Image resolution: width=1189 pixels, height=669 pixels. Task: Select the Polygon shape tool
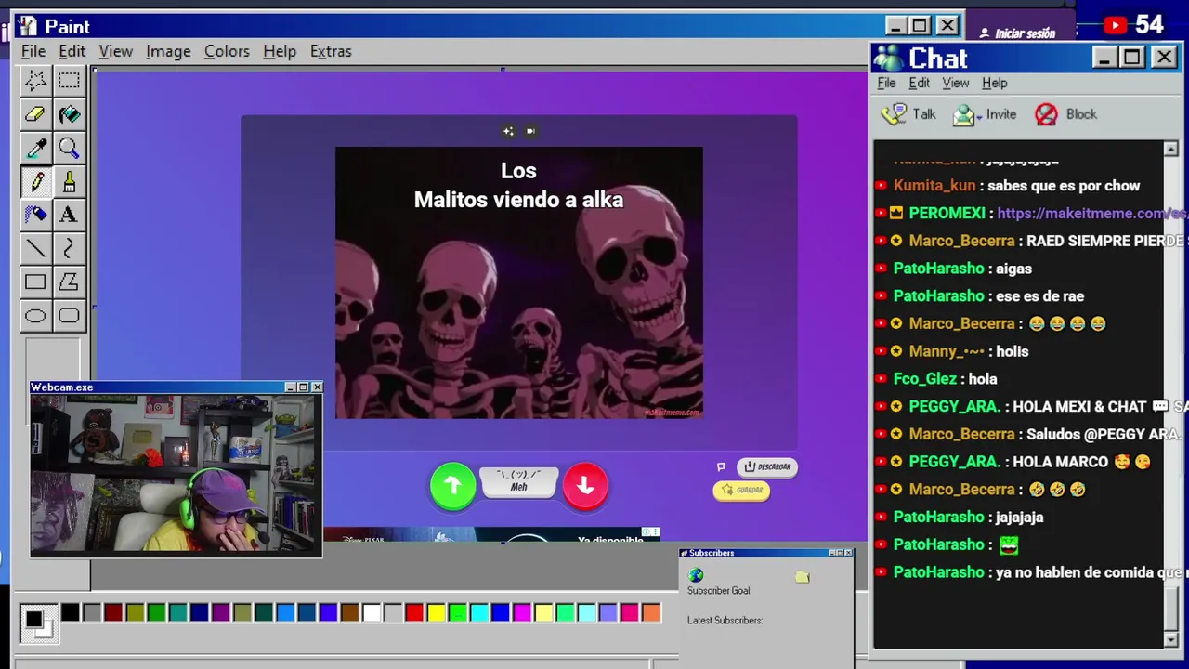[x=69, y=282]
